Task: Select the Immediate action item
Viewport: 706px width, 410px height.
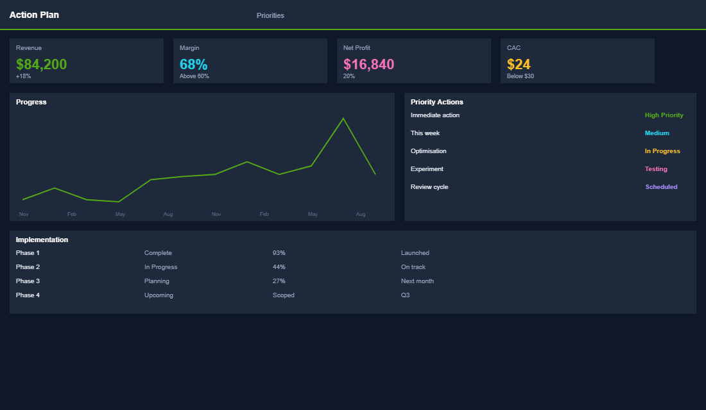Action: (x=435, y=115)
